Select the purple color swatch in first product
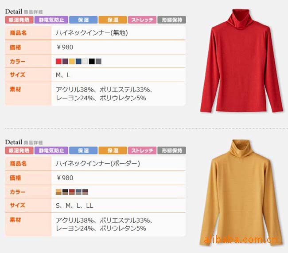The image size is (288, 253). point(65,61)
